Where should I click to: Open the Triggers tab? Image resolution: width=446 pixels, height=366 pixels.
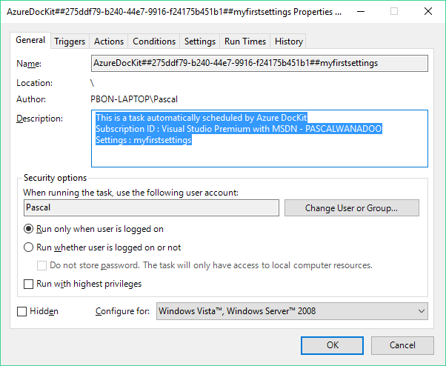(x=70, y=41)
